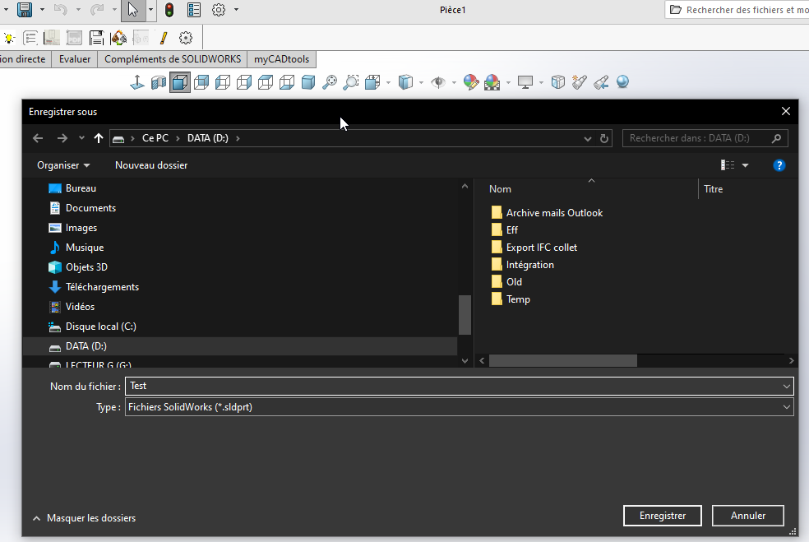Click the Hide/Show Items eye icon
Image resolution: width=809 pixels, height=542 pixels.
point(438,82)
